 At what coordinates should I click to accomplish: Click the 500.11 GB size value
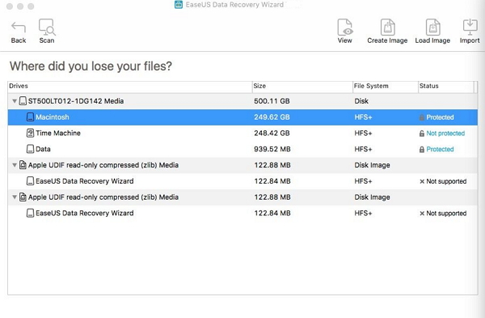[x=272, y=101]
